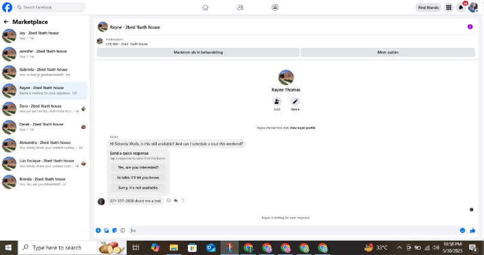The height and width of the screenshot is (255, 484).
Task: Click the Search Facebook field
Action: [x=50, y=7]
